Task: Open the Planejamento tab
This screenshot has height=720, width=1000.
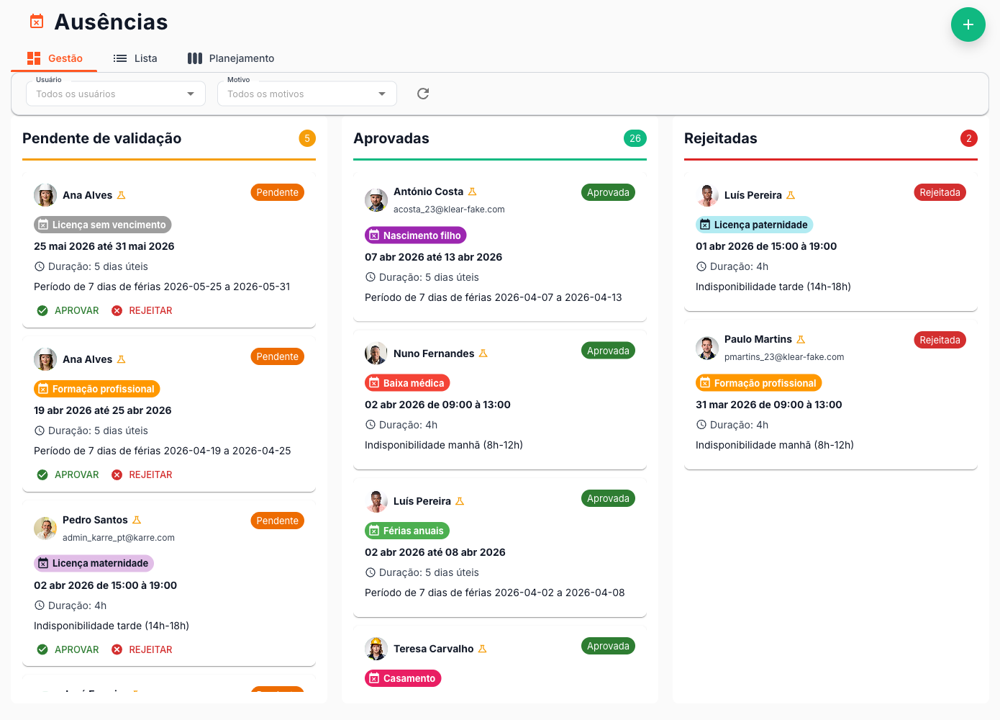Action: pos(231,58)
